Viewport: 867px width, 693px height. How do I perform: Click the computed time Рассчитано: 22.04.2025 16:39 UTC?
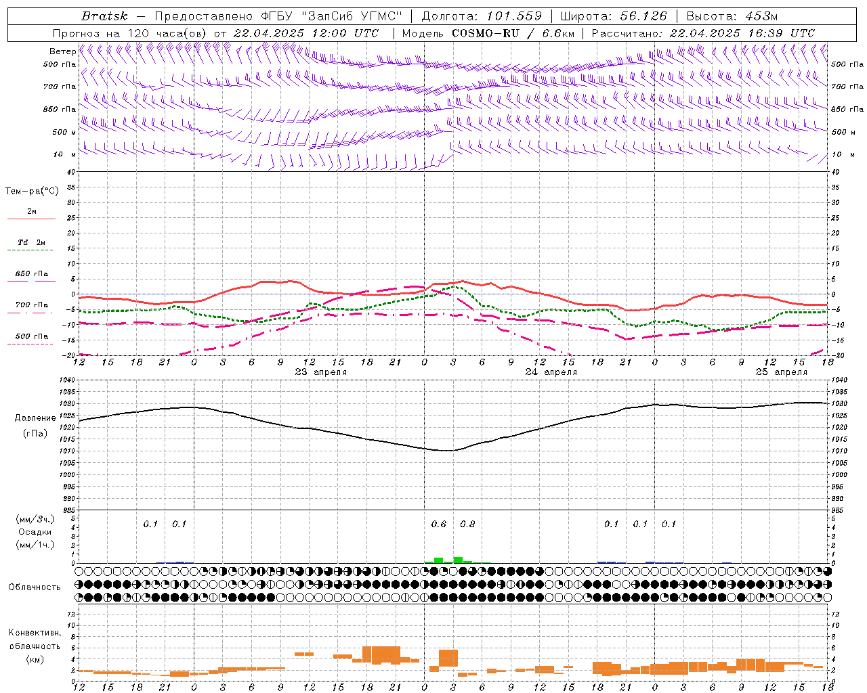703,33
